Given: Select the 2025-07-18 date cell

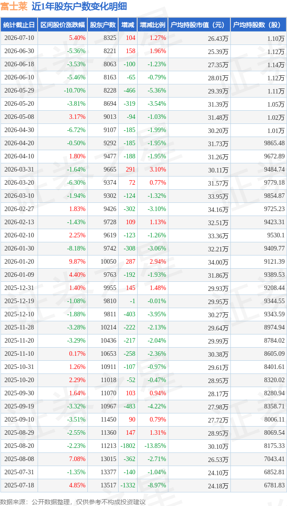Looking at the screenshot, I should (x=19, y=485).
